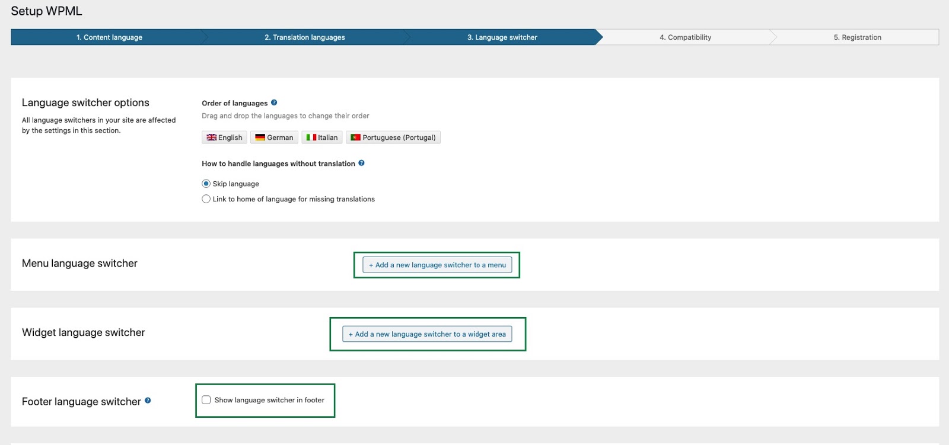Screen dimensions: 949x445
Task: Add a new language switcher to widget area
Action: (x=427, y=334)
